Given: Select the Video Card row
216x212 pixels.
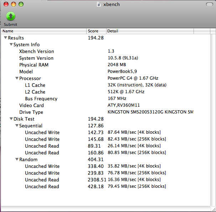Looking at the screenshot, I should coord(106,105).
